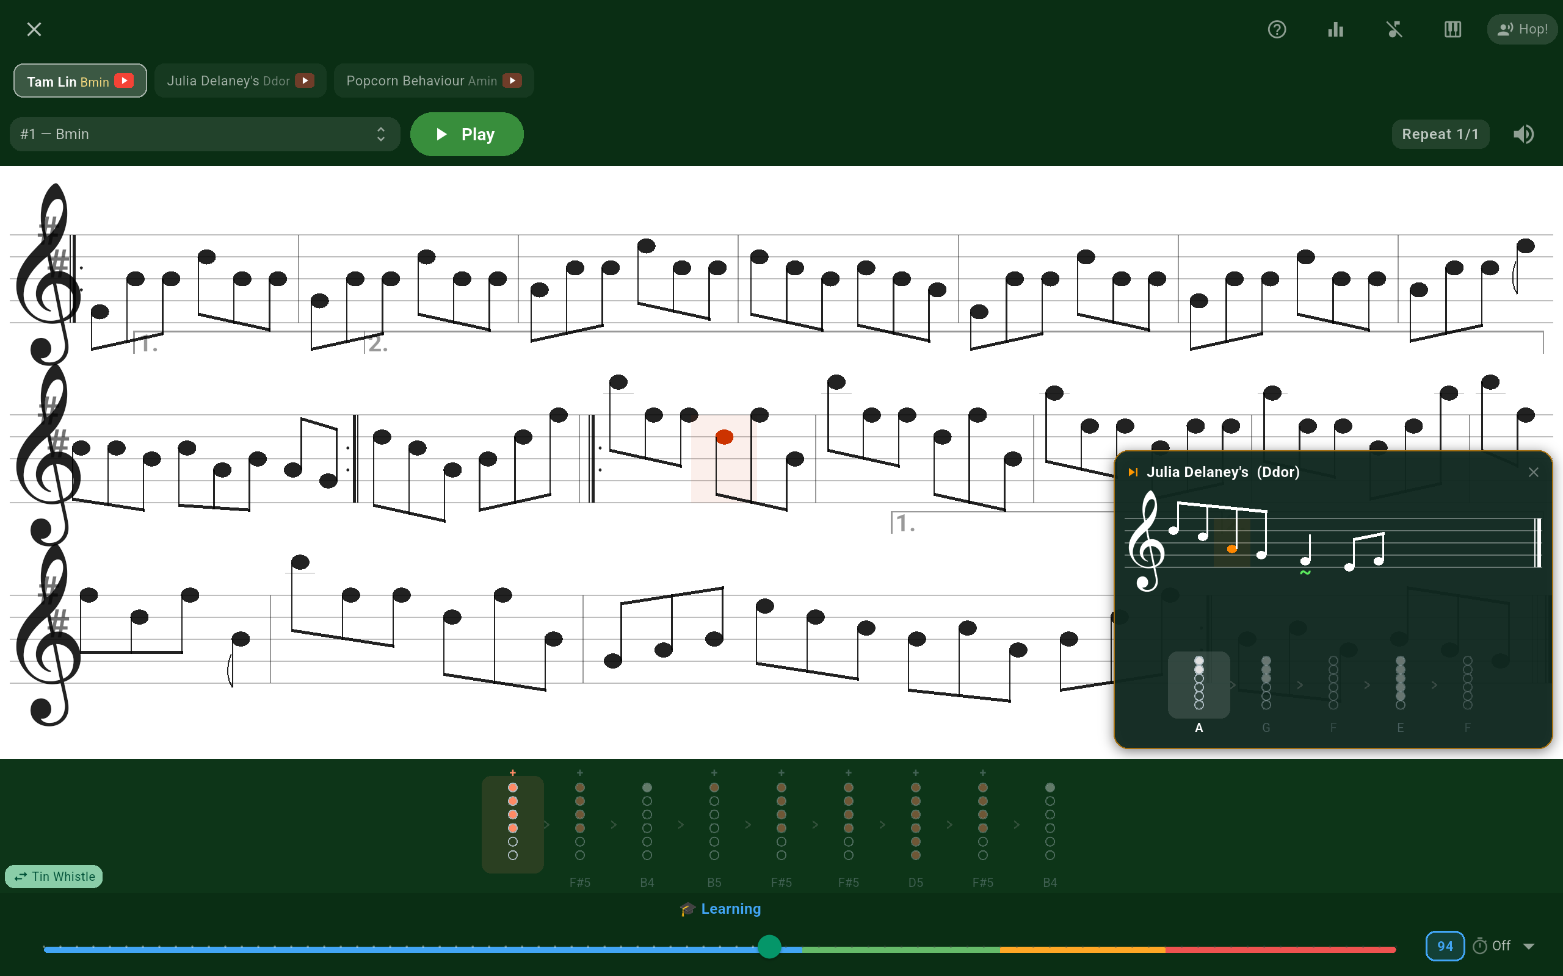The width and height of the screenshot is (1563, 976).
Task: Expand the timer options dropdown arrow
Action: click(1529, 946)
